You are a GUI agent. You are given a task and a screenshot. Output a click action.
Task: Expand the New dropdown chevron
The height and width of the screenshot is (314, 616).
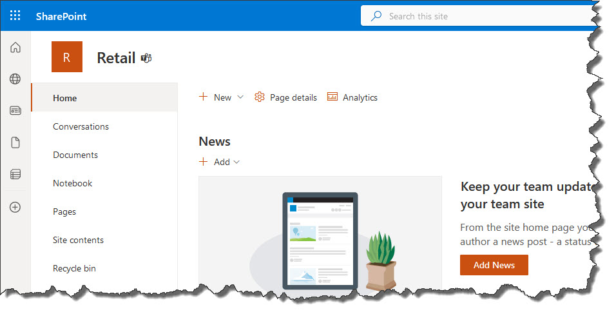tap(240, 97)
